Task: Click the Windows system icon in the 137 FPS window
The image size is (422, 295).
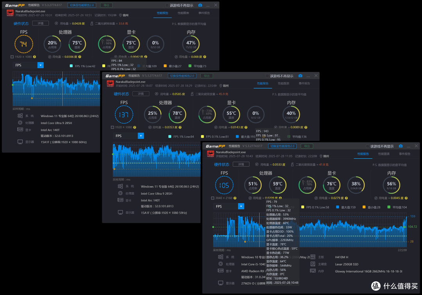Action: tap(120, 186)
